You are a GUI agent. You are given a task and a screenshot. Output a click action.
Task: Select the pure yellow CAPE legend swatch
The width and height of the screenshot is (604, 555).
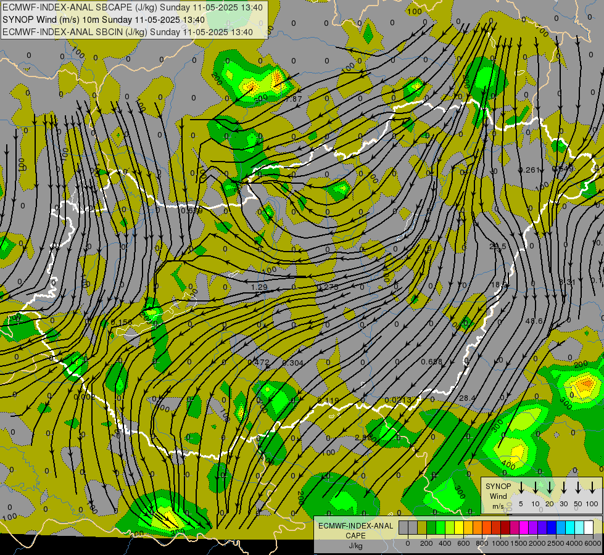pos(459,528)
